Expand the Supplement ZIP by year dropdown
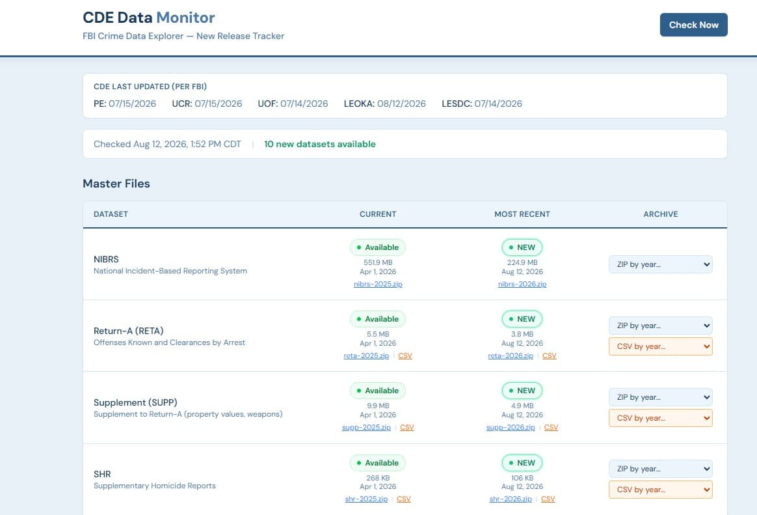This screenshot has height=515, width=757. point(661,397)
